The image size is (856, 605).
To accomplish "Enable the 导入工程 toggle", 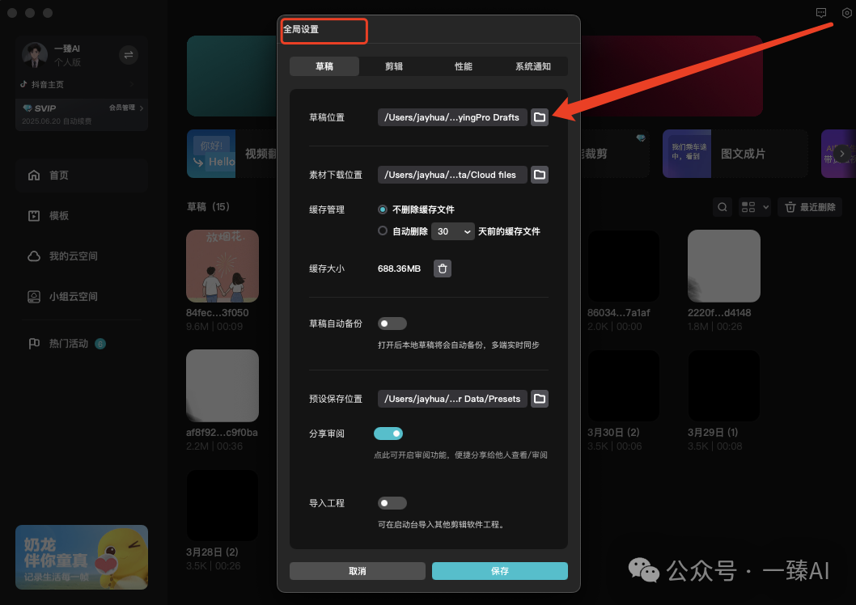I will tap(392, 502).
